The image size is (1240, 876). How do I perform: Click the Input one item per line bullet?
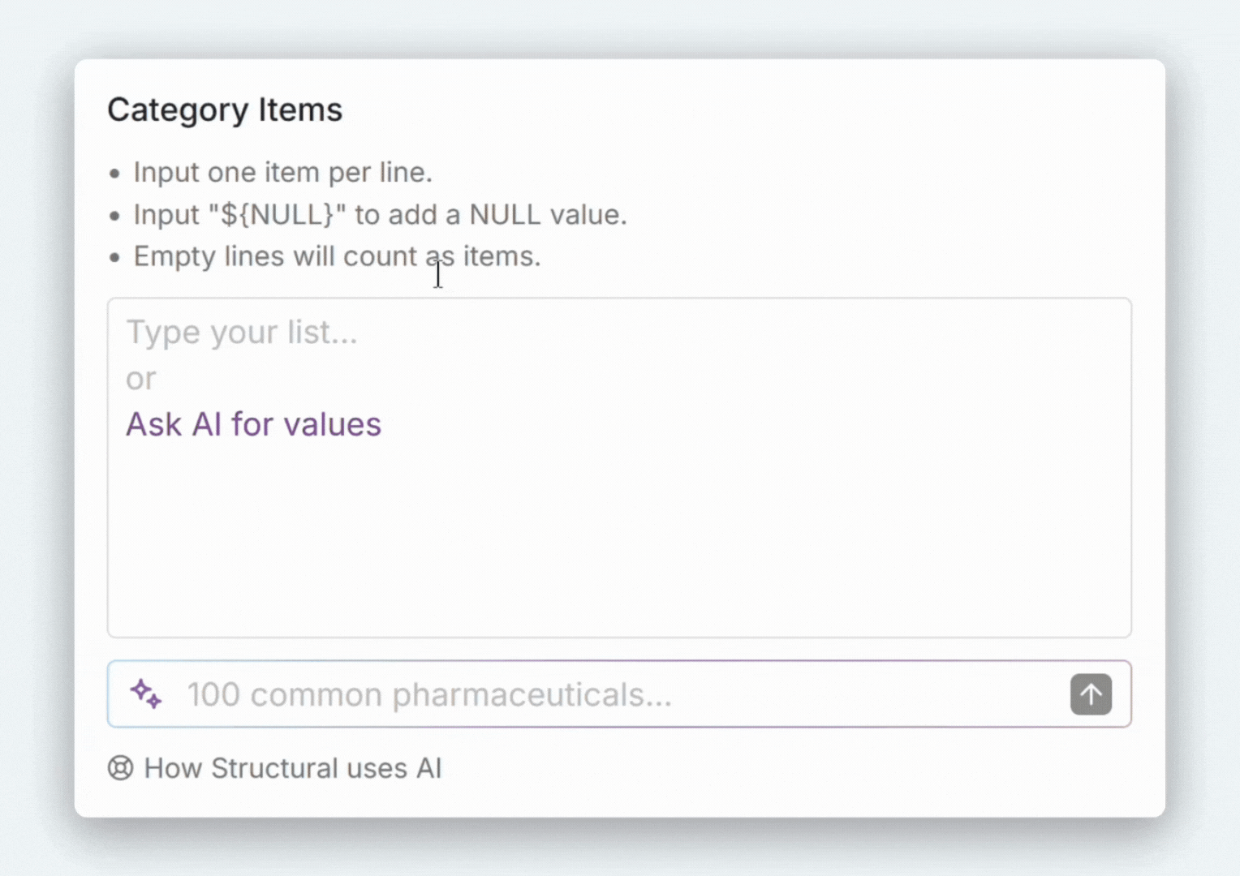pos(282,172)
